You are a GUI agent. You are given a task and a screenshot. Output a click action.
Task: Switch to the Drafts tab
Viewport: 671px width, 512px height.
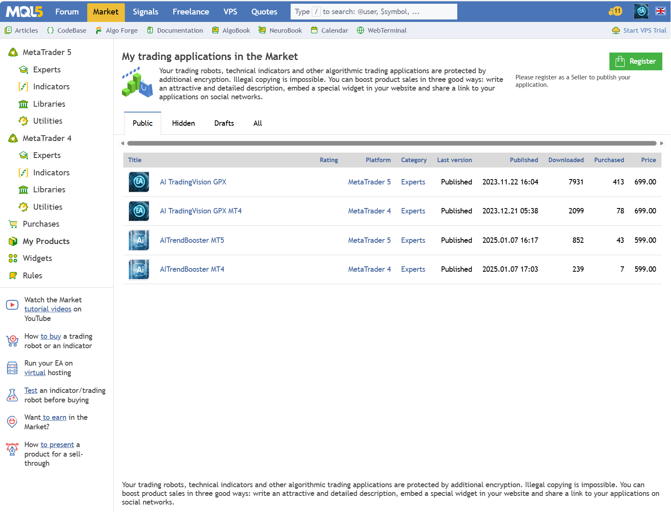click(x=224, y=123)
